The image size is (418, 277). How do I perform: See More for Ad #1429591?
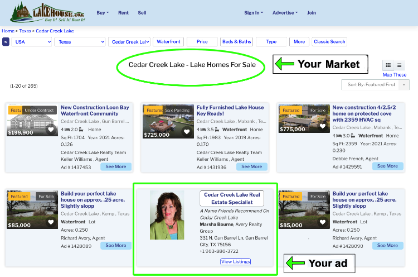tap(387, 166)
